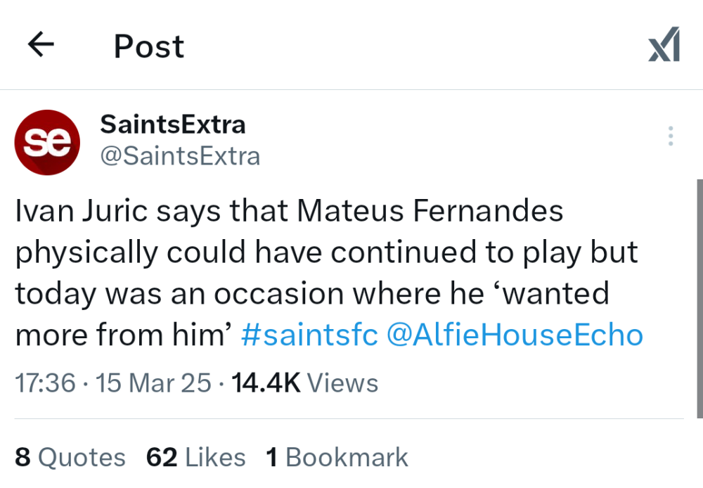Click the 17:36 post time
Image resolution: width=703 pixels, height=488 pixels.
pyautogui.click(x=45, y=383)
